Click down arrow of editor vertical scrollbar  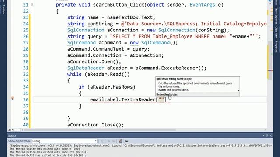(270, 126)
